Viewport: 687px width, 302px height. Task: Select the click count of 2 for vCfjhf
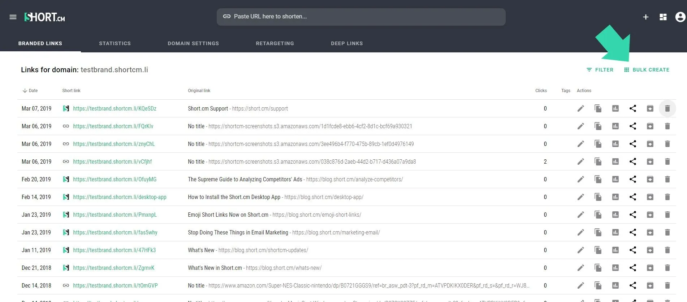(x=545, y=161)
